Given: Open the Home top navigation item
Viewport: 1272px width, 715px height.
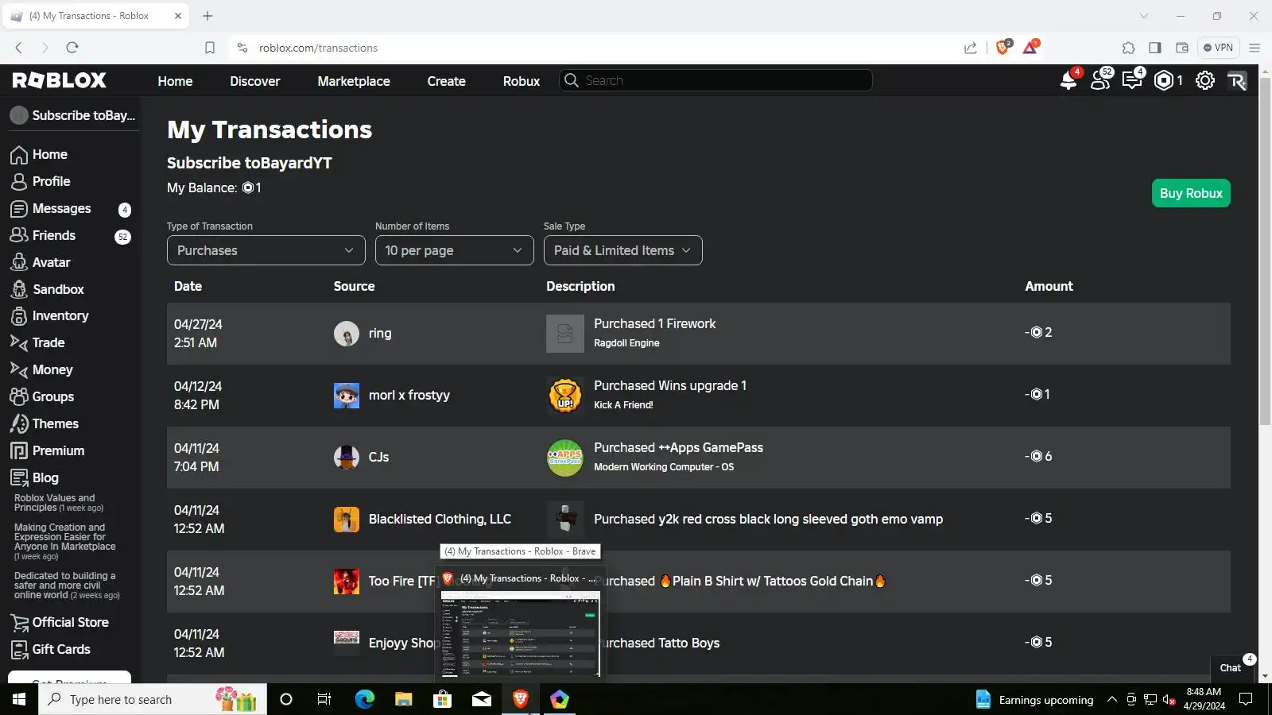Looking at the screenshot, I should 175,81.
